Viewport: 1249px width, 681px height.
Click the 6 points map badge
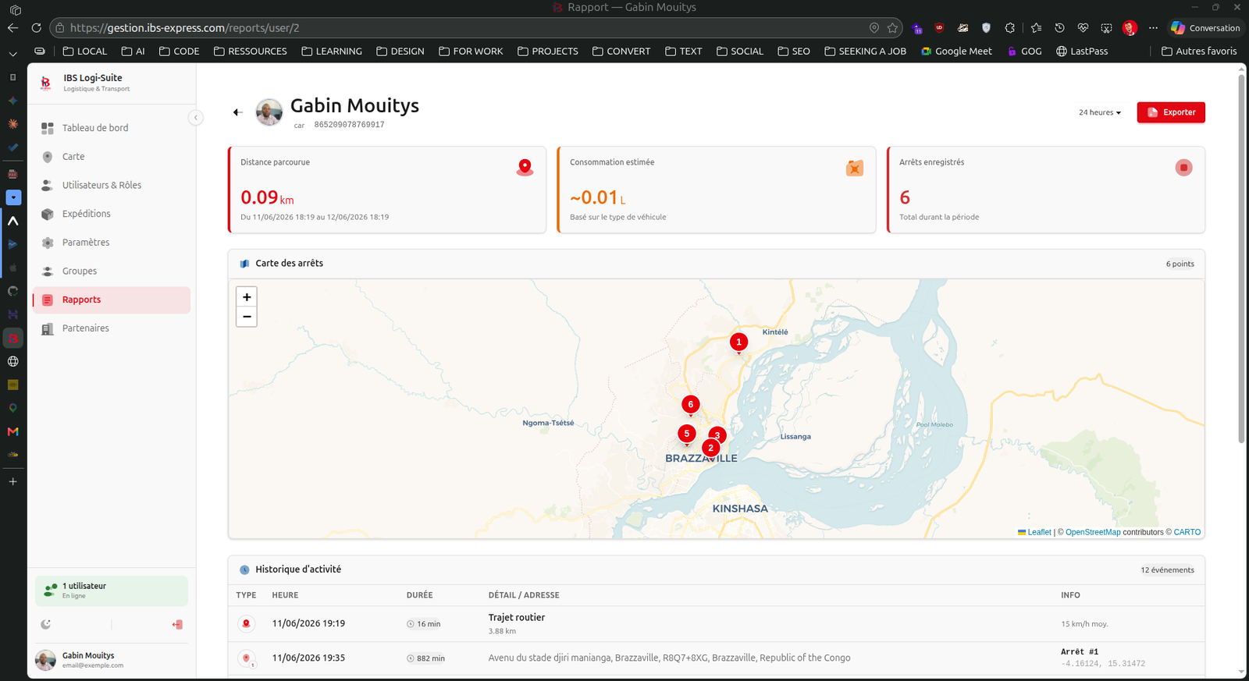[x=1180, y=264]
